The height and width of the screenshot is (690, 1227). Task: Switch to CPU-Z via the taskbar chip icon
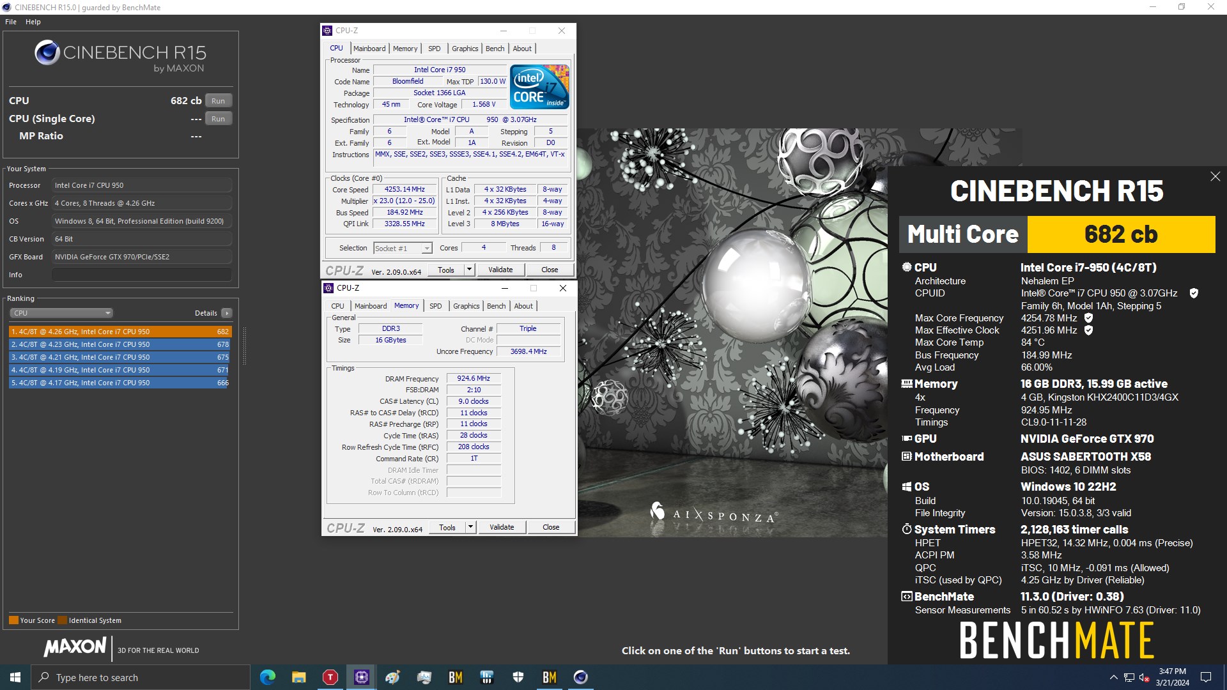(361, 677)
